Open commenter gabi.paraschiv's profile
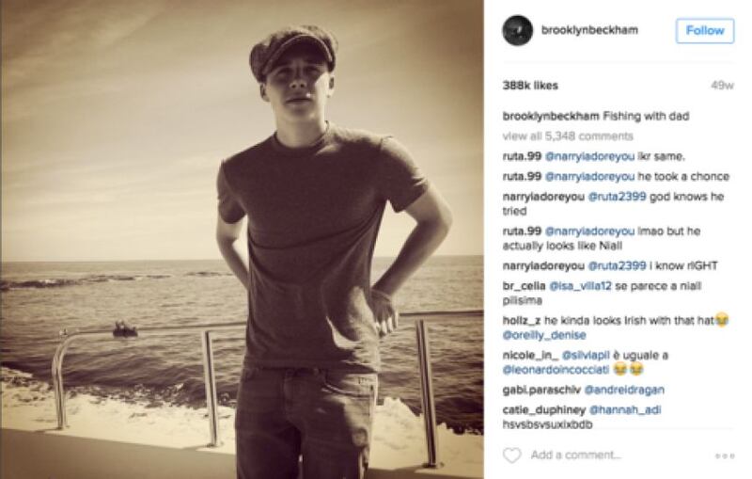752x479 pixels. click(x=541, y=390)
